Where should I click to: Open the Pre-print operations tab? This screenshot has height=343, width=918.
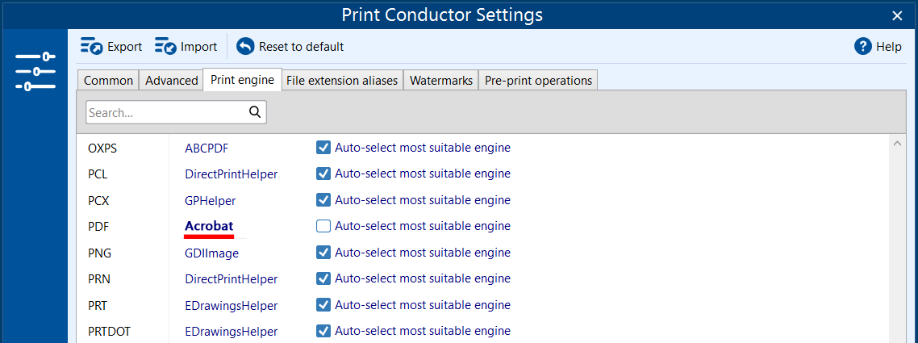click(x=538, y=80)
